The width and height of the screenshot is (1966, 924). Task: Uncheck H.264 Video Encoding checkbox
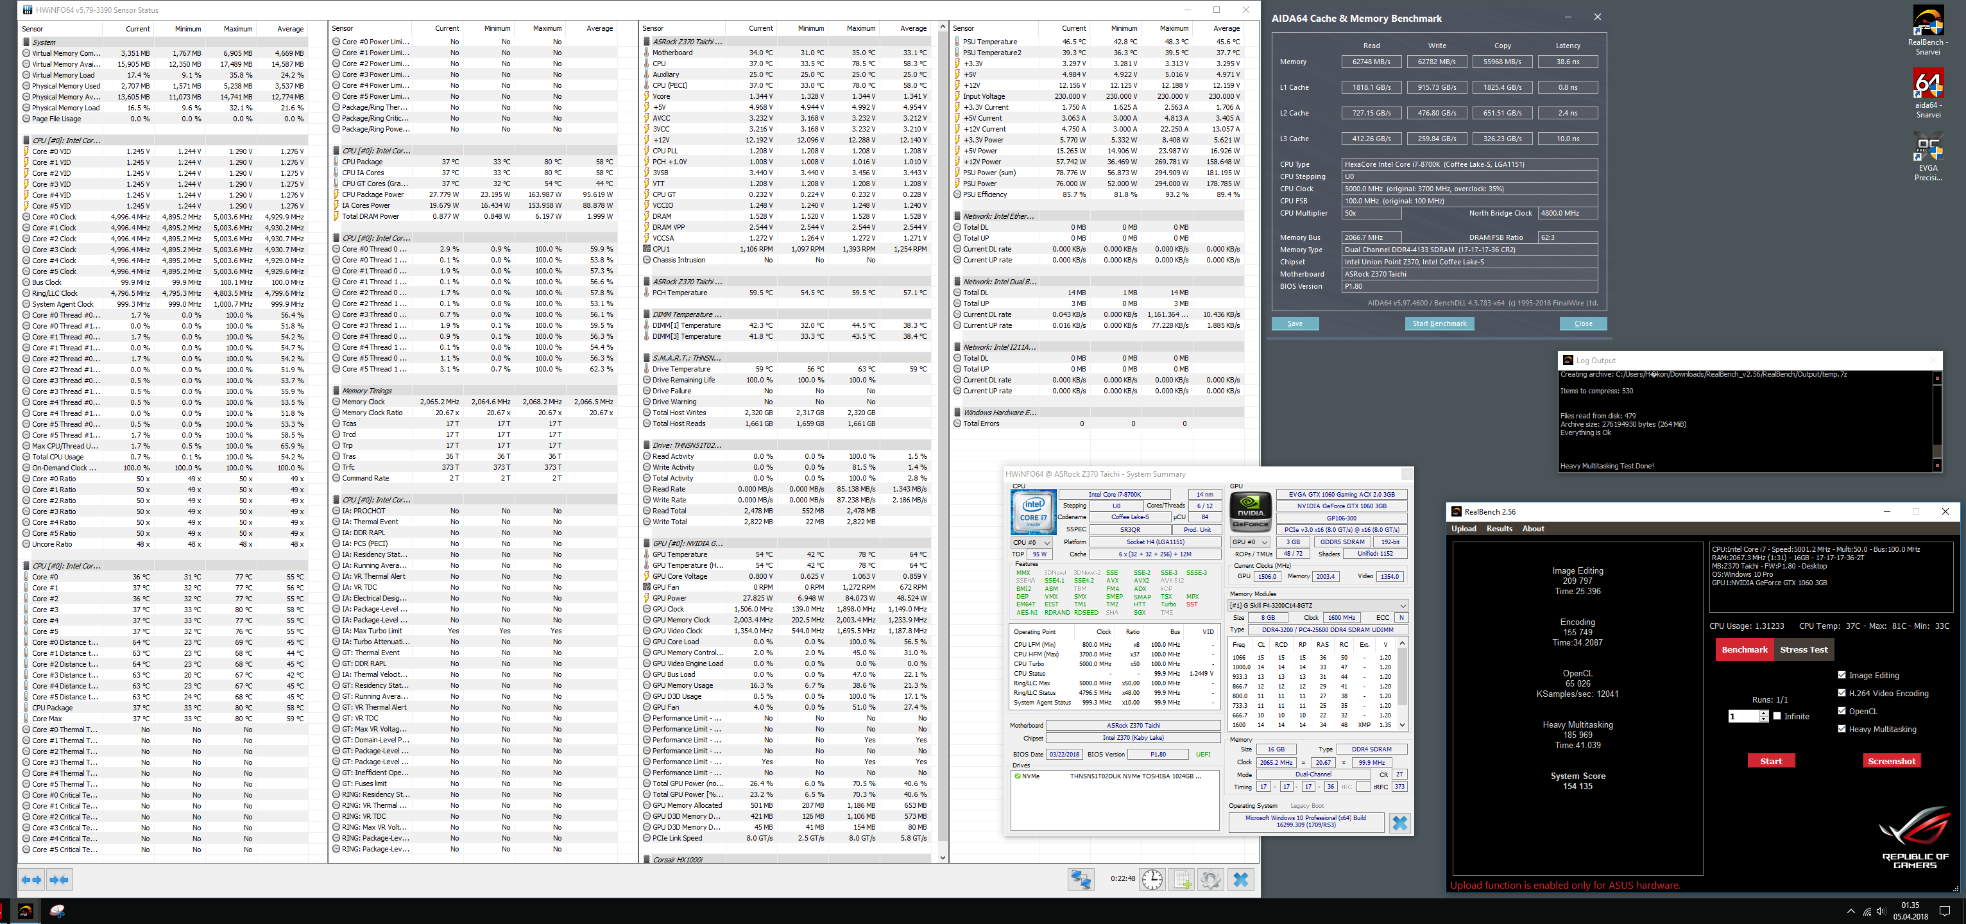tap(1842, 693)
